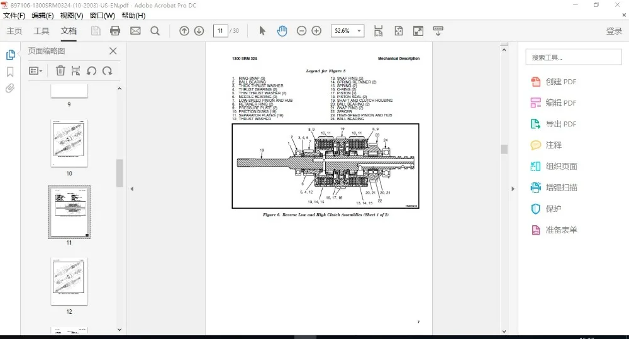The width and height of the screenshot is (629, 339).
Task: Go to previous page arrow icon
Action: coord(184,31)
